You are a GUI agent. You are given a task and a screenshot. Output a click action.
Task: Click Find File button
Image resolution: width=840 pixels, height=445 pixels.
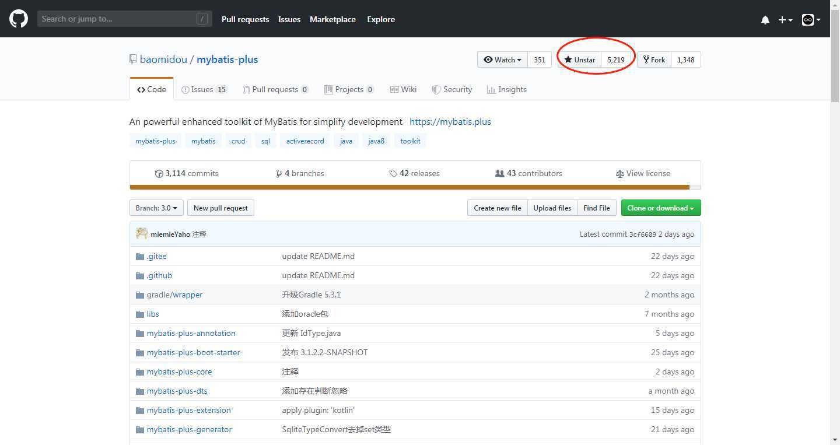[x=597, y=208]
